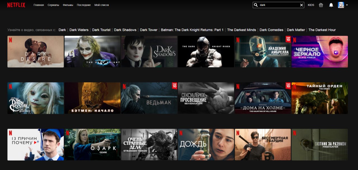Open the Dark Desire thumbnail
The height and width of the screenshot is (170, 358).
click(36, 51)
